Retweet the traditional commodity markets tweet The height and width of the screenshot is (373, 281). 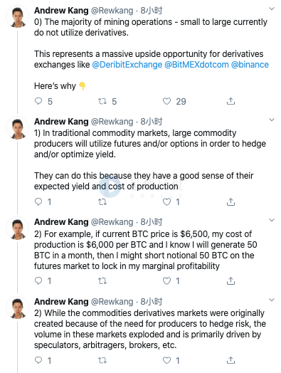pyautogui.click(x=102, y=202)
